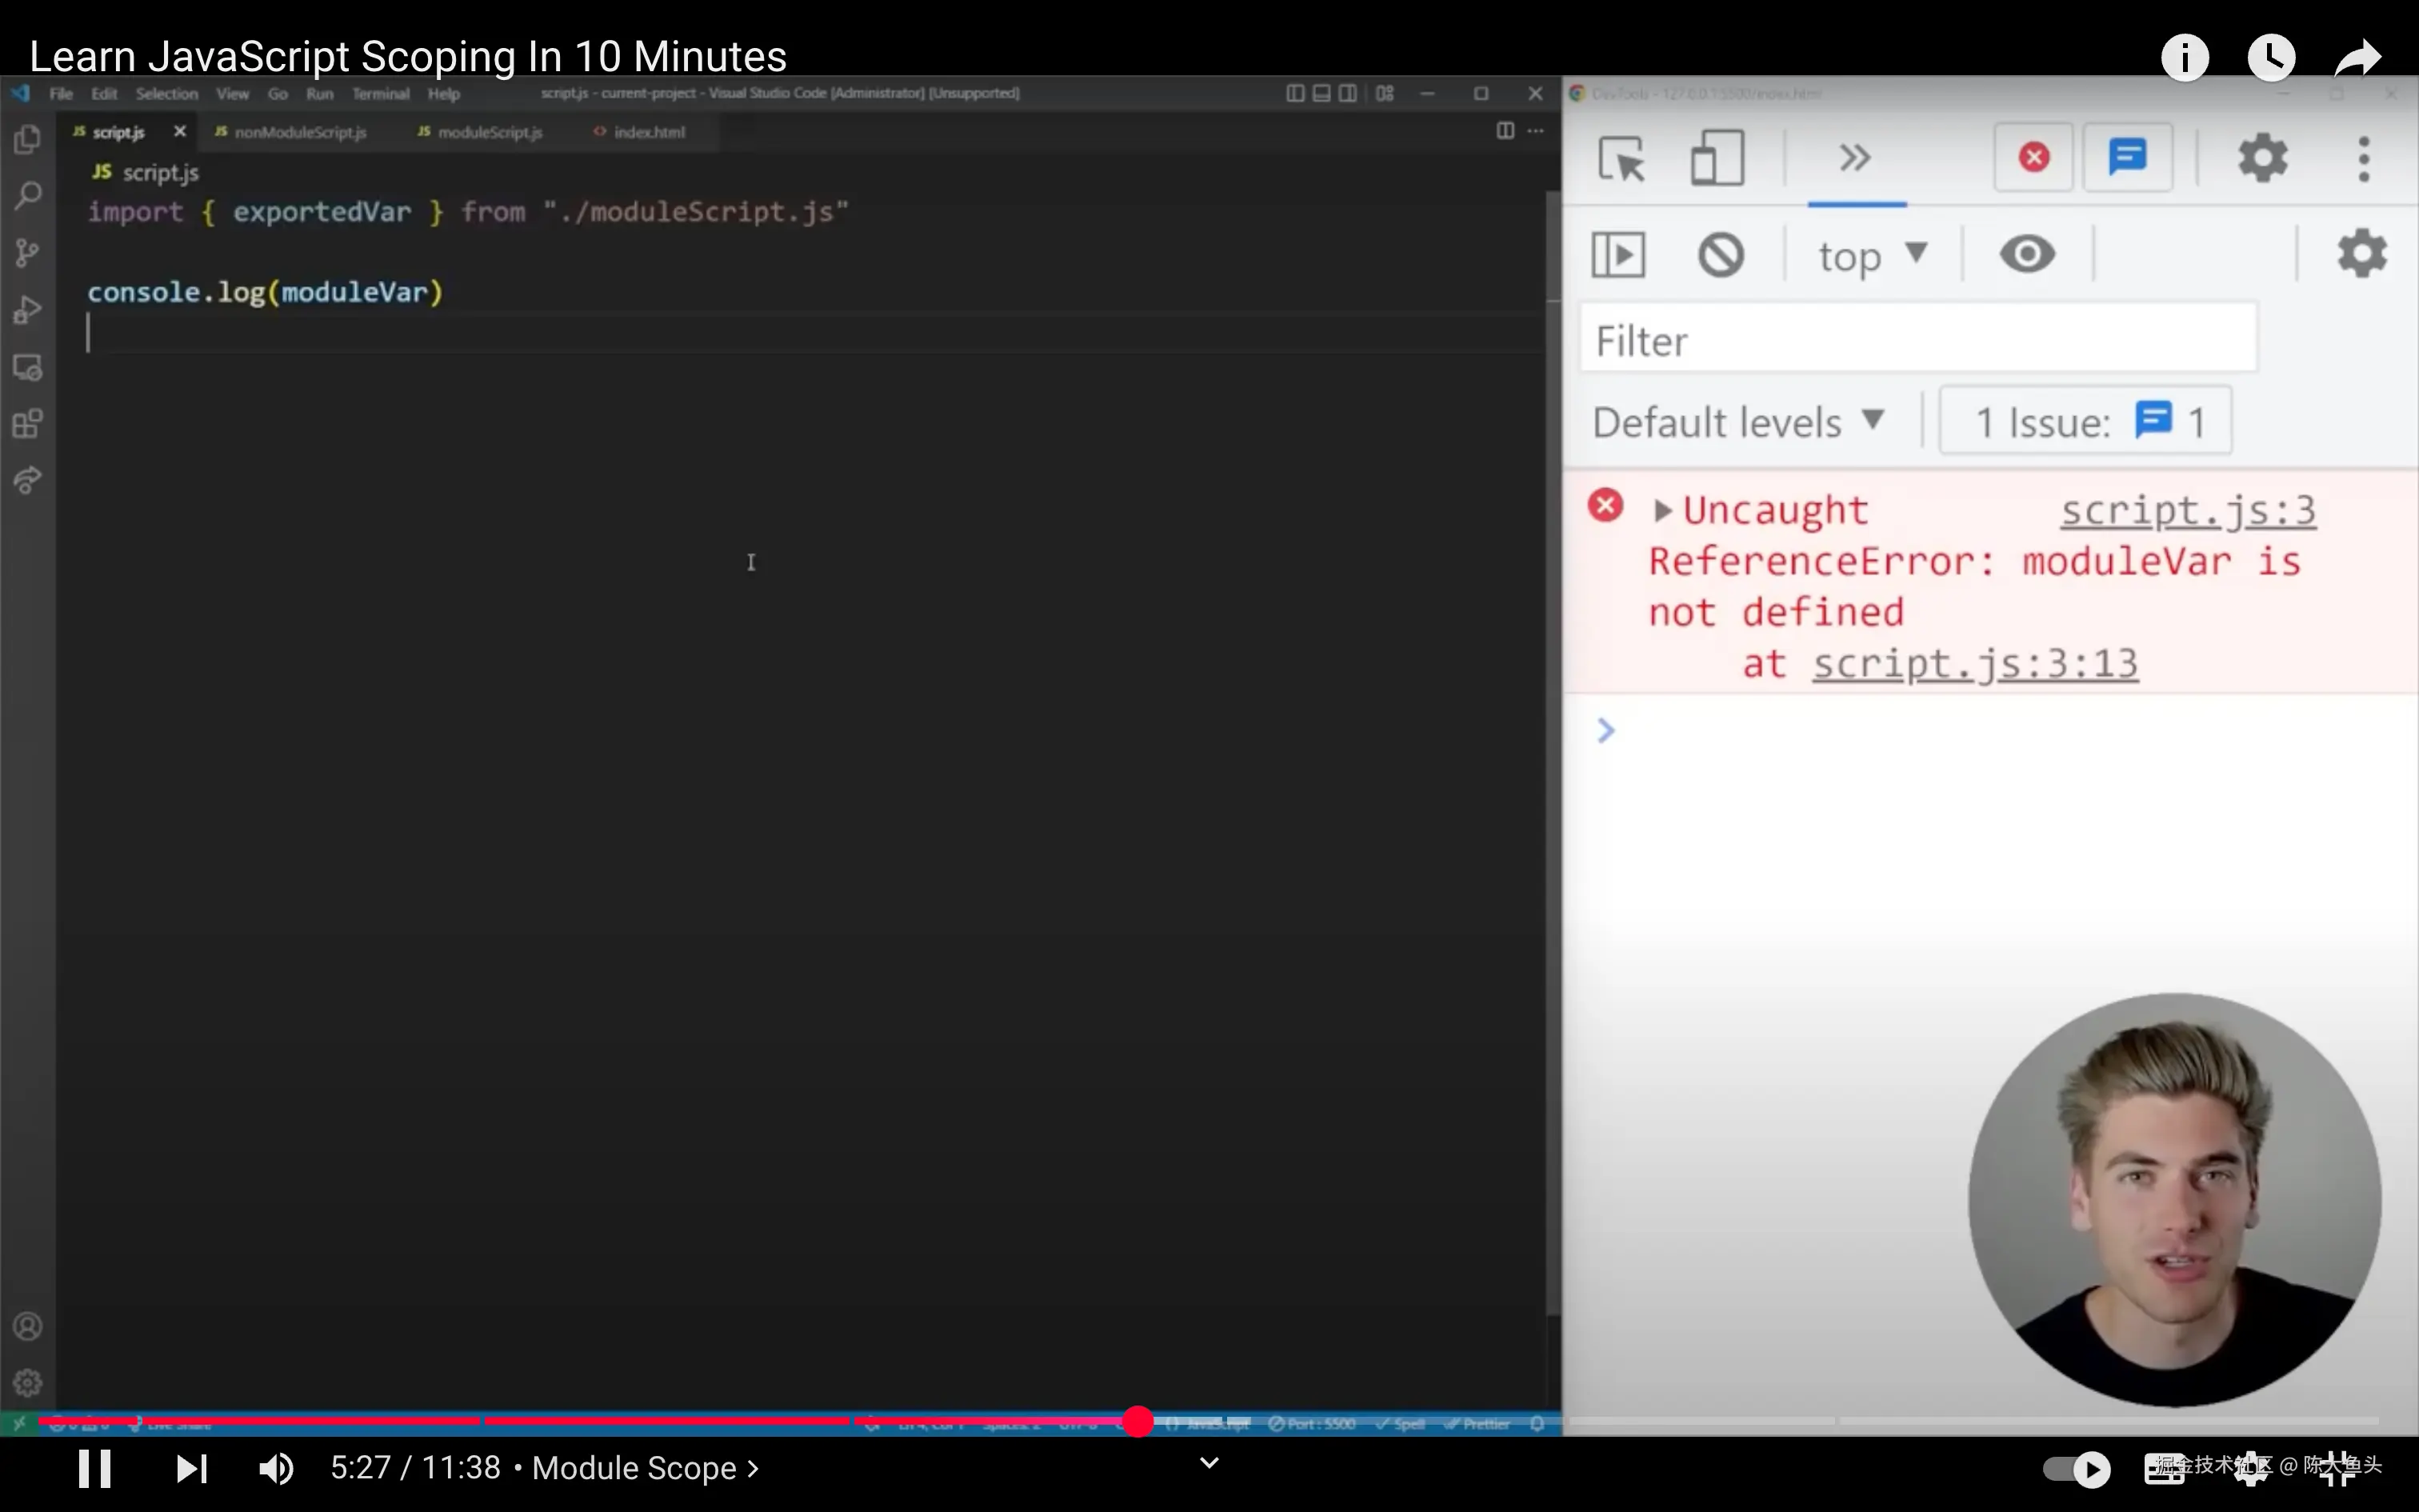Toggle the device toolbar icon in DevTools
The image size is (2419, 1512).
(1717, 158)
